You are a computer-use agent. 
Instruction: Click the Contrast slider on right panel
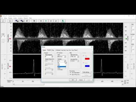pos(133,39)
